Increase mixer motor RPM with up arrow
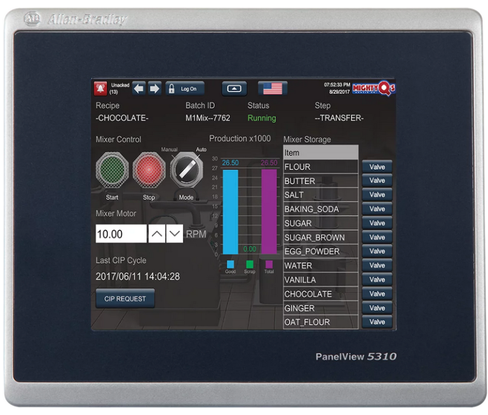 coord(156,233)
